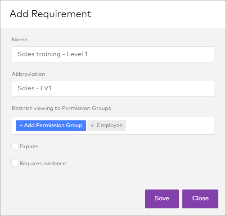Click the Add Permission Group button

[x=51, y=126]
